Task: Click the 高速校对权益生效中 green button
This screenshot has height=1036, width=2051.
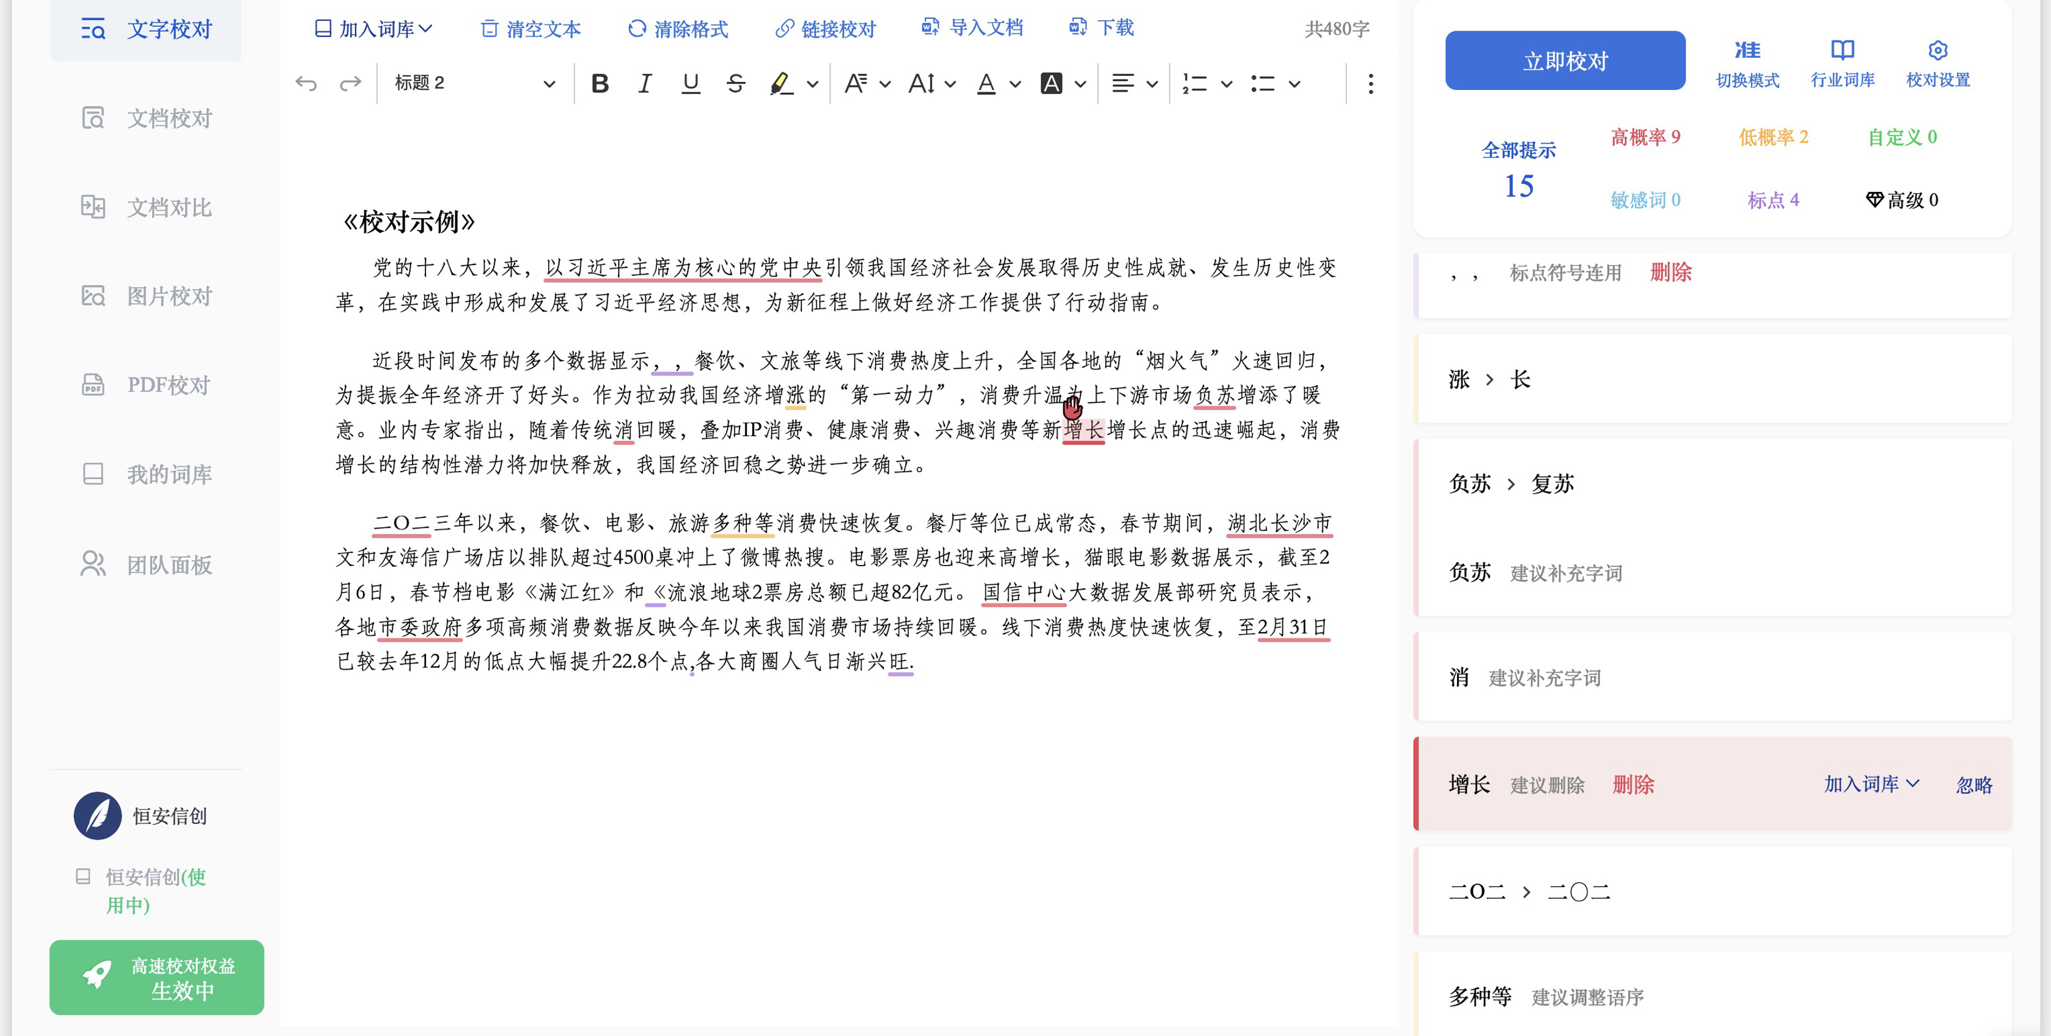Action: pyautogui.click(x=157, y=978)
